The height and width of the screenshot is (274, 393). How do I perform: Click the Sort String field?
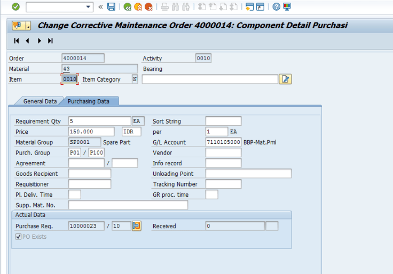coord(223,121)
